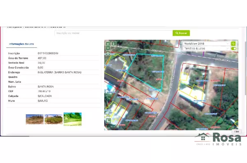Open the third green hillside photo thumbnail
Image resolution: width=247 pixels, height=163 pixels.
coord(72,119)
